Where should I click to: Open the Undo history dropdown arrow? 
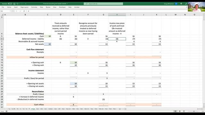(x=19, y=4)
